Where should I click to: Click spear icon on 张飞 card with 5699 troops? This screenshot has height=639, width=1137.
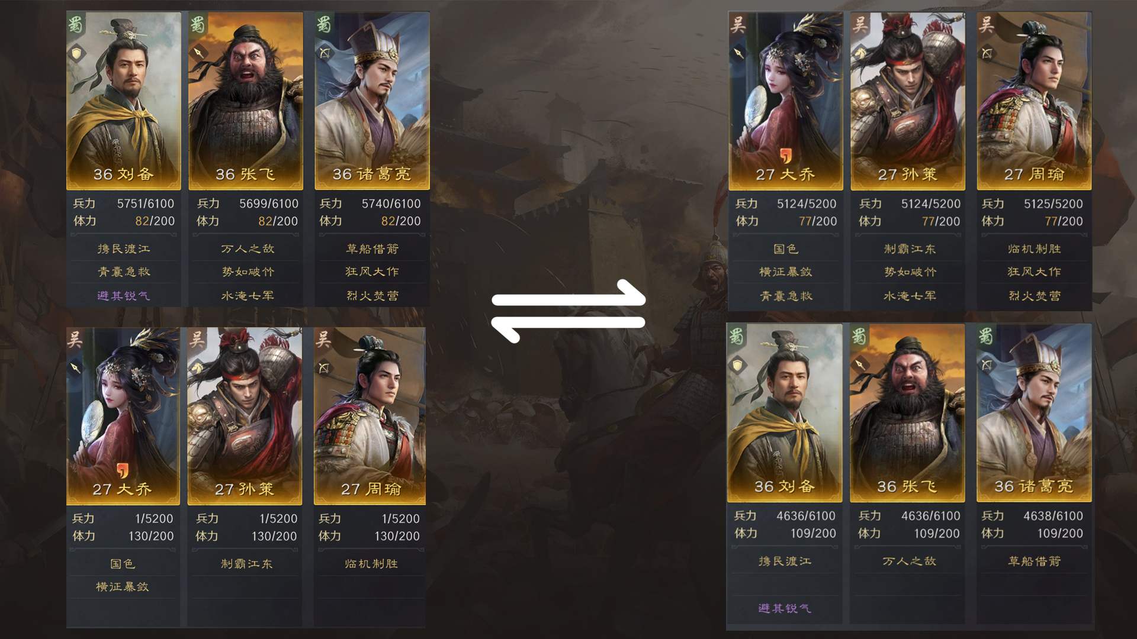pos(199,53)
